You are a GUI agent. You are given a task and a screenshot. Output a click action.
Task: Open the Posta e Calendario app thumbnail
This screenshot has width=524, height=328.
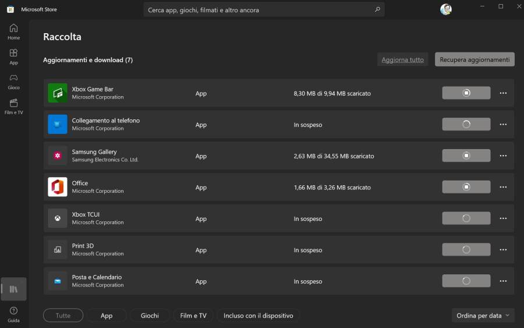click(x=58, y=281)
